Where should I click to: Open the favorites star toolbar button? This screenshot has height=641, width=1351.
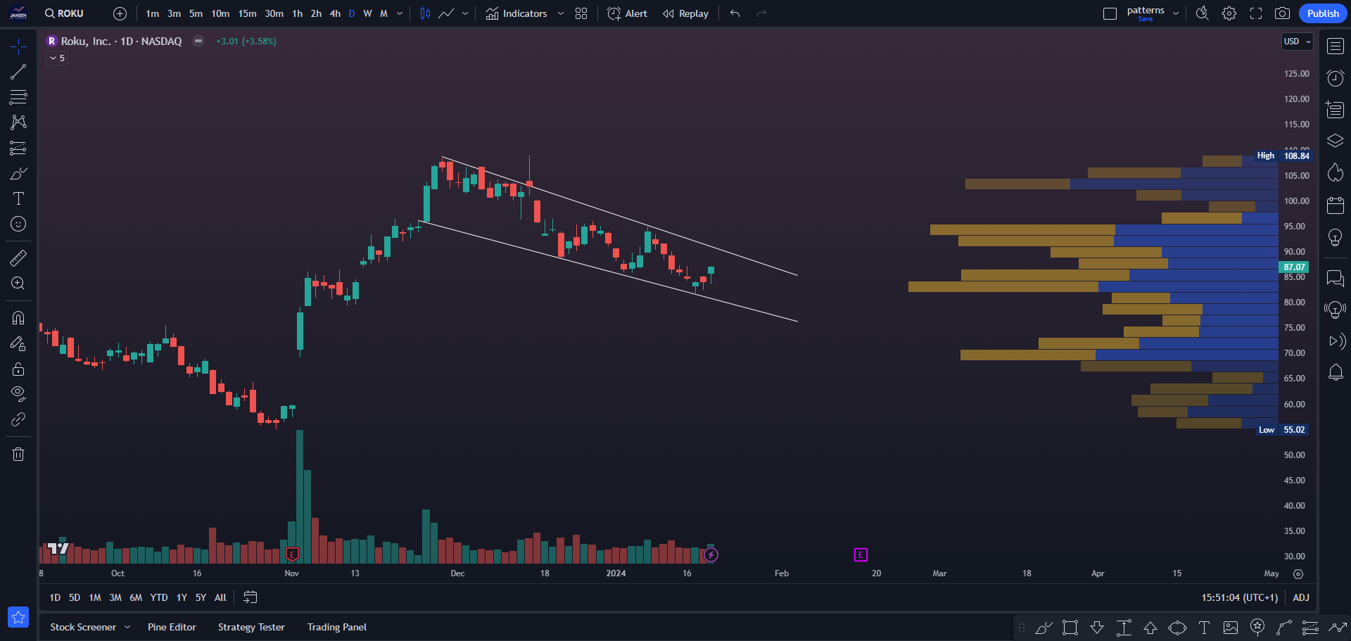(18, 617)
